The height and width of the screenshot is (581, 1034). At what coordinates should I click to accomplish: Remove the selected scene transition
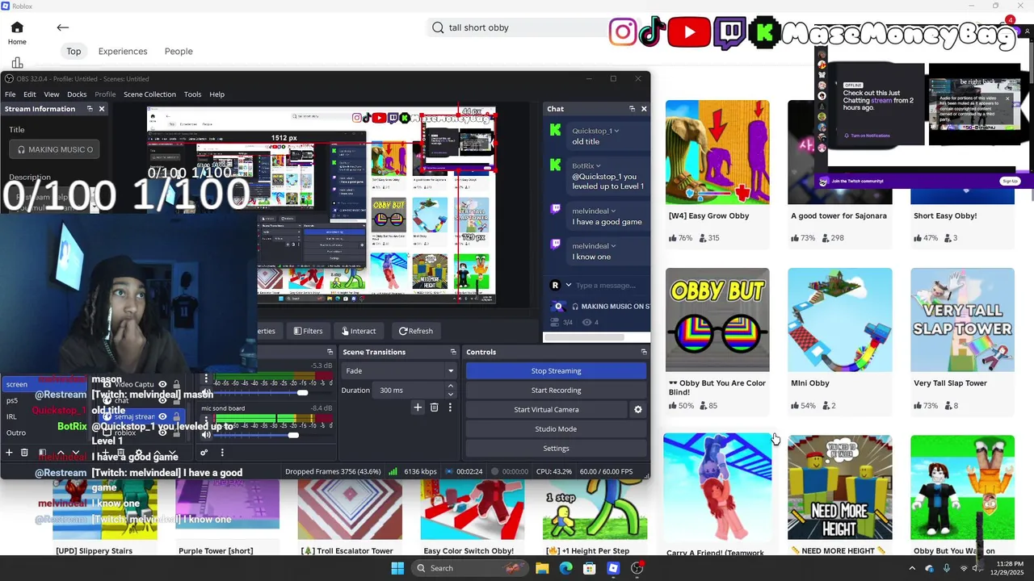[434, 408]
